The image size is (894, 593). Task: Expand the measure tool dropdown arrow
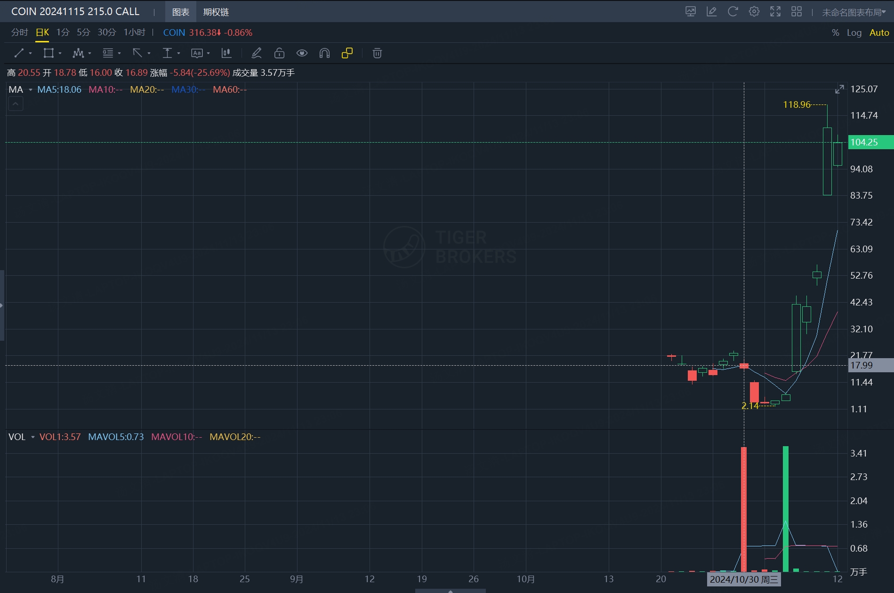point(179,54)
